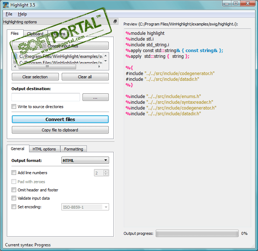Click Copy file to clipboard button

click(x=60, y=130)
